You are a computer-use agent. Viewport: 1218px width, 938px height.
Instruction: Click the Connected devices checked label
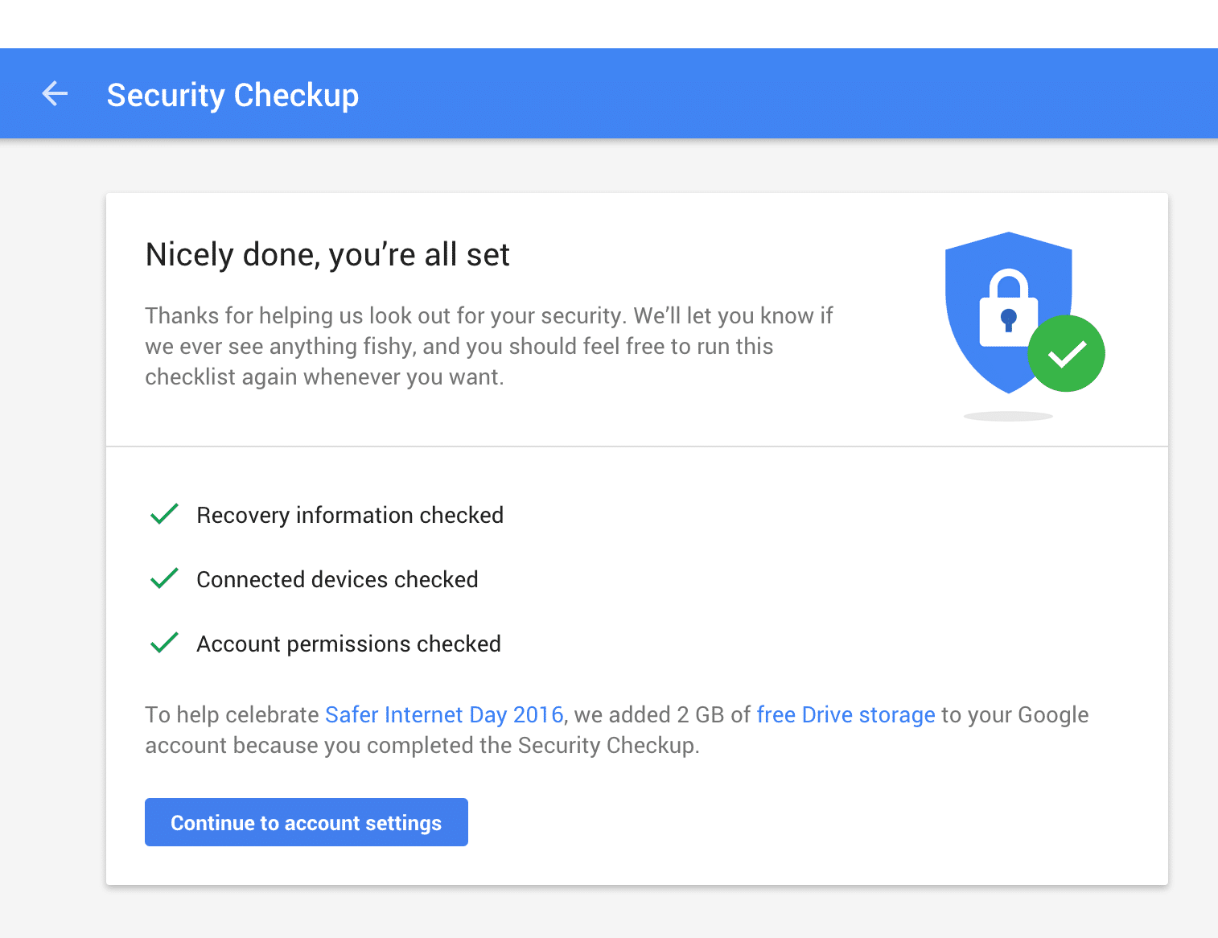coord(336,579)
